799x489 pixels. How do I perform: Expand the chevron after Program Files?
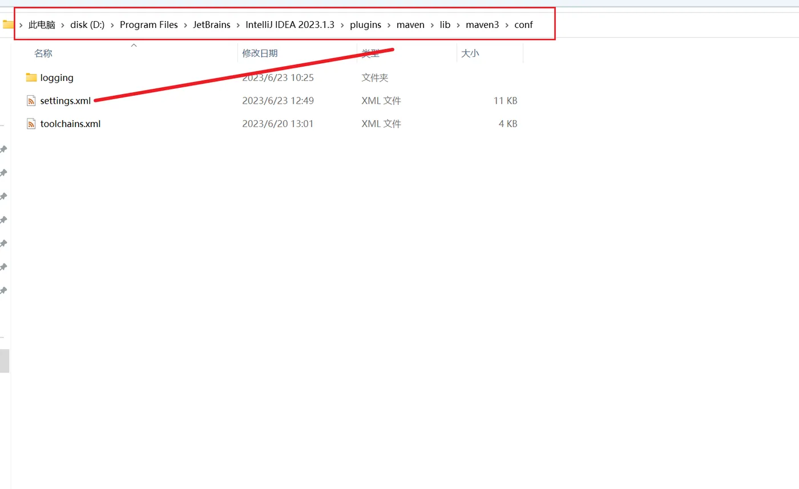[185, 25]
